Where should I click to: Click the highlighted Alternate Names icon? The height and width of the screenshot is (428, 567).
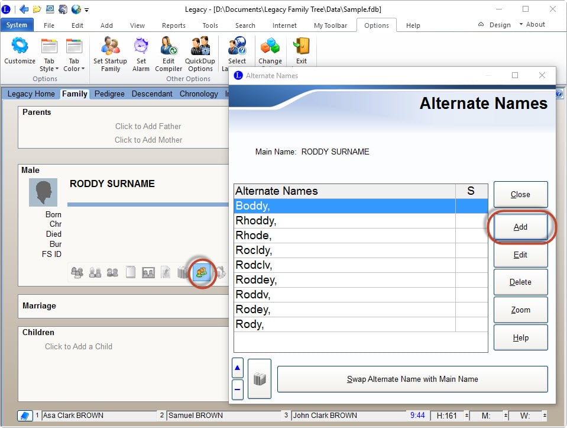tap(202, 273)
